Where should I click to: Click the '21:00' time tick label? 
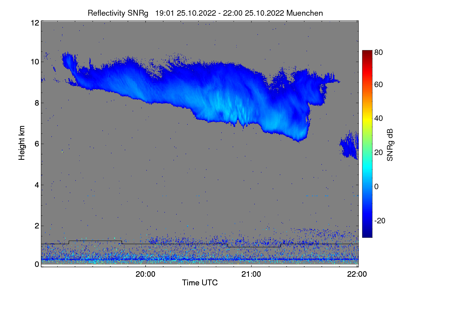[251, 274]
